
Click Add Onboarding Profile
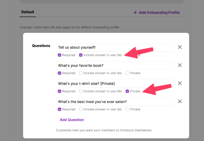click(x=157, y=13)
